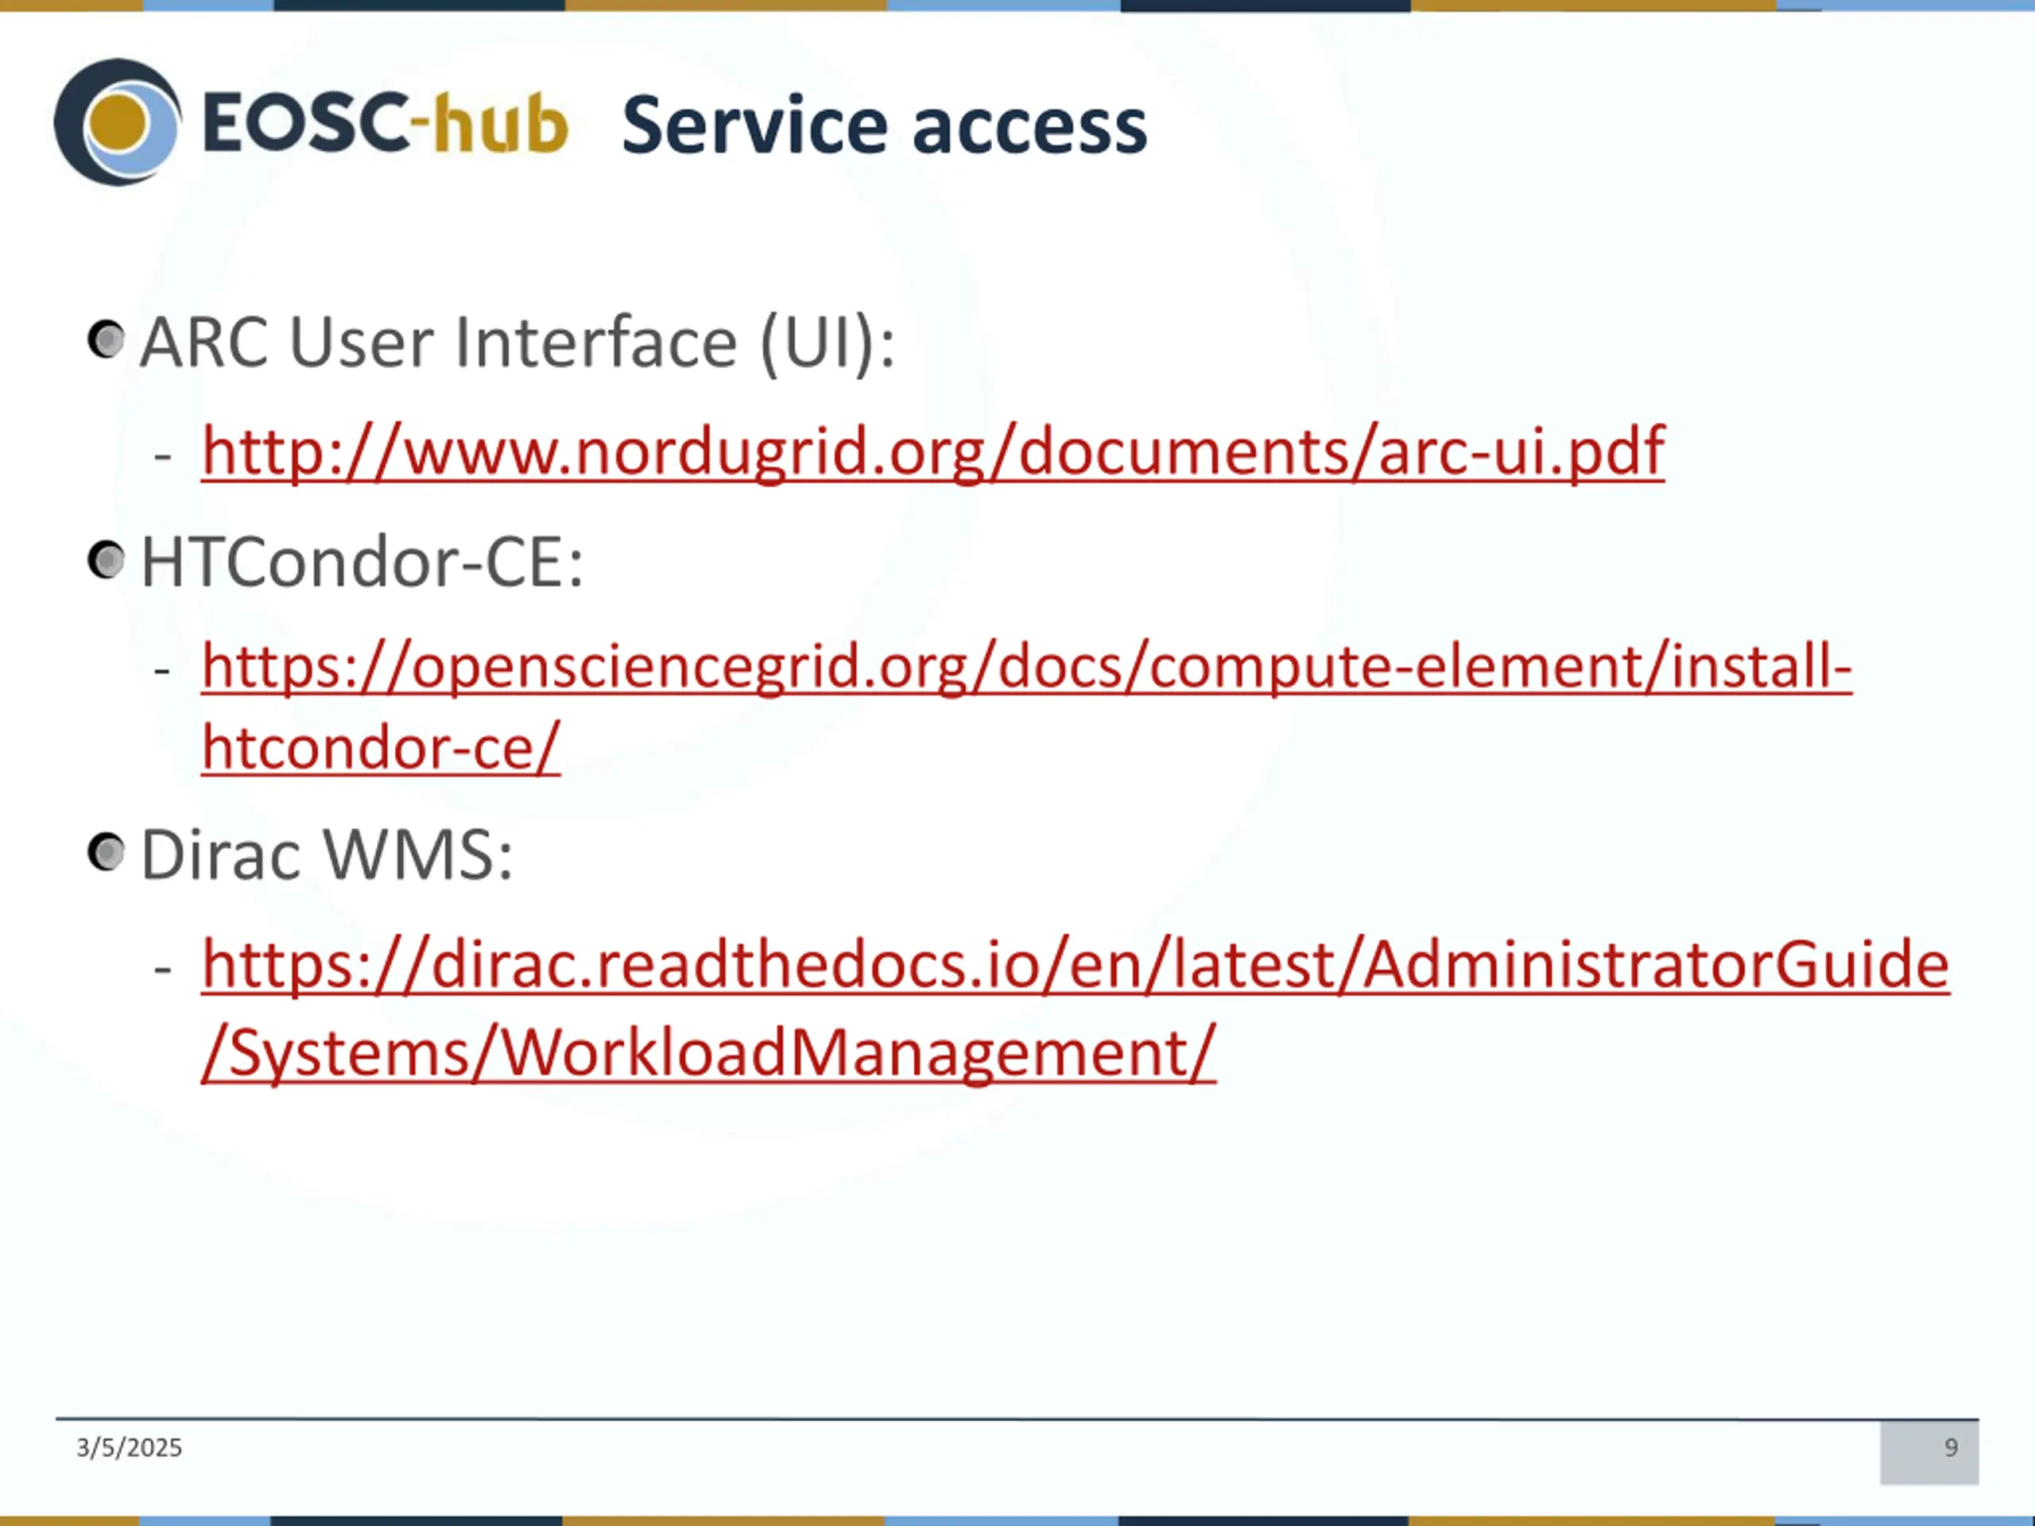Viewport: 2035px width, 1526px height.
Task: Select the ARC User Interface (UI) heading
Action: (x=518, y=343)
